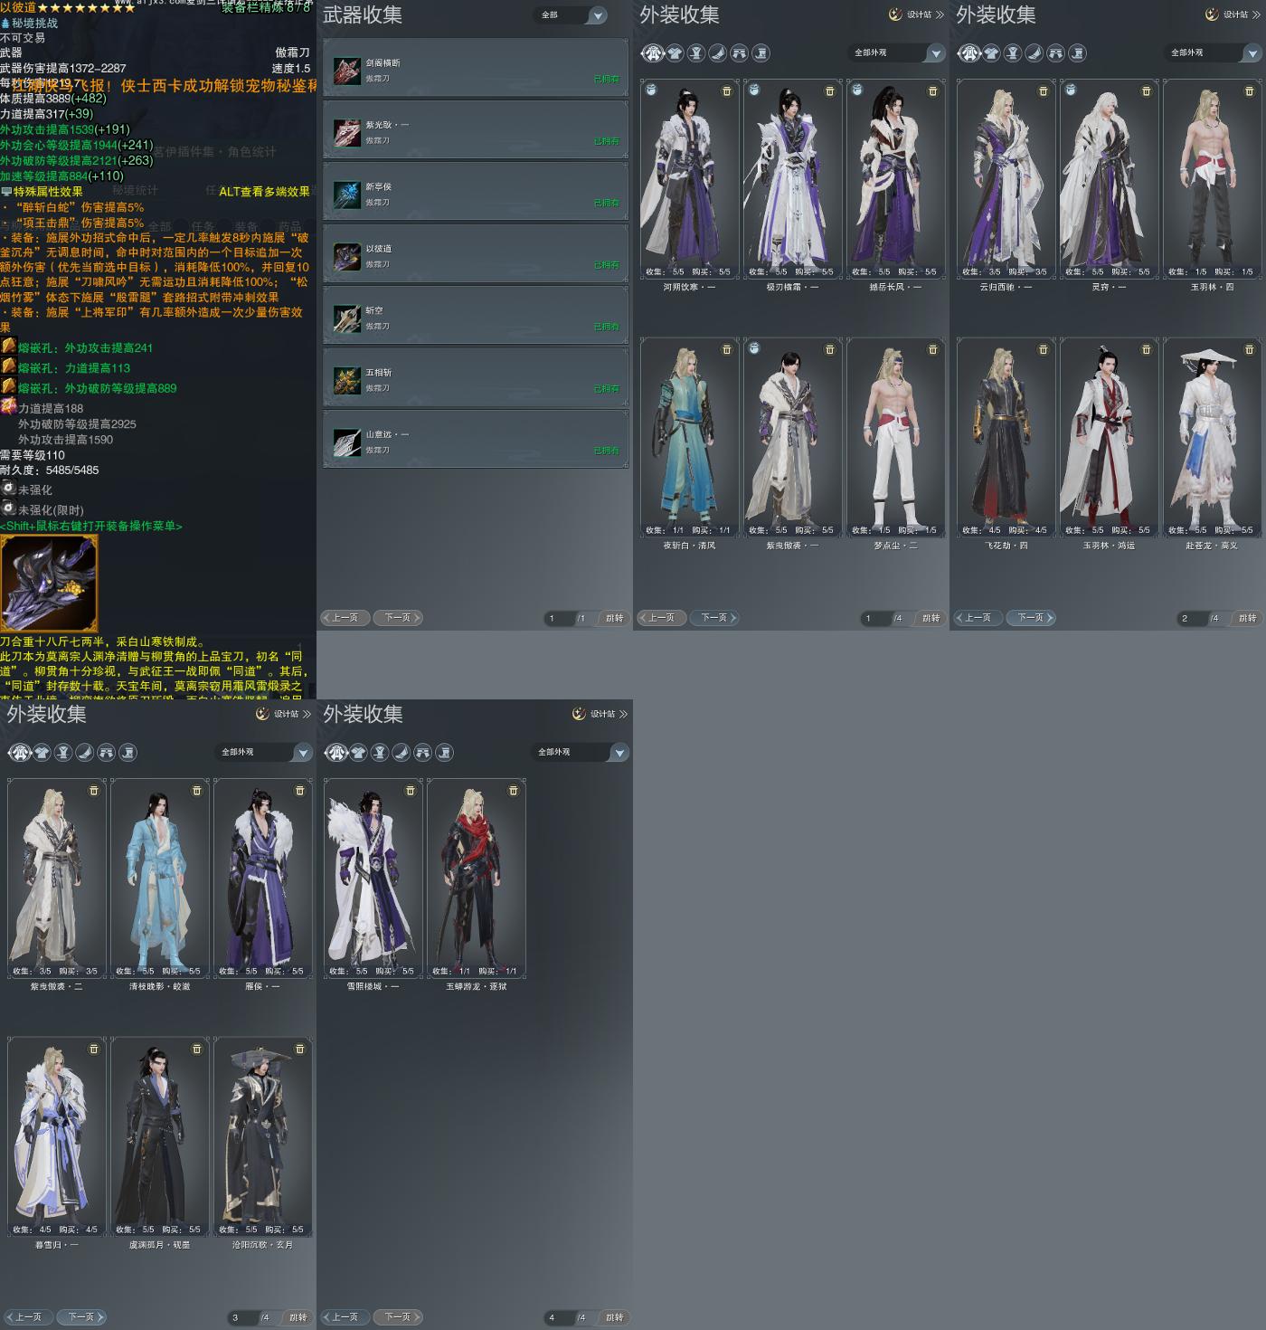Click 斩空 weapon row name
1266x1330 pixels.
374,310
